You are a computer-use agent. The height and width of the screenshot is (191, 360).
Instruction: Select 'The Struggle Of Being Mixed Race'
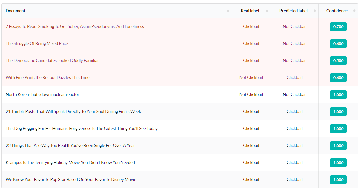pyautogui.click(x=37, y=43)
